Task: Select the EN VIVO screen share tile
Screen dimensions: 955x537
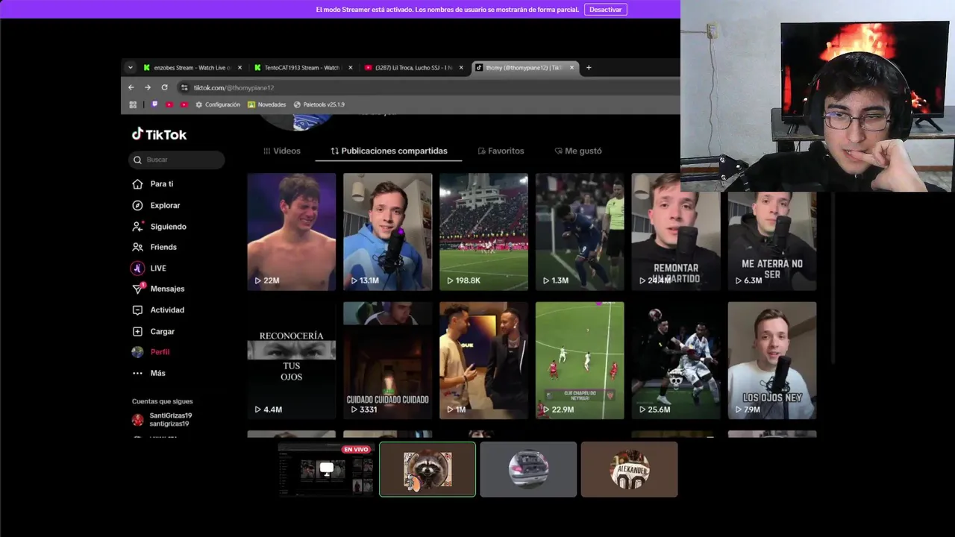Action: coord(326,469)
